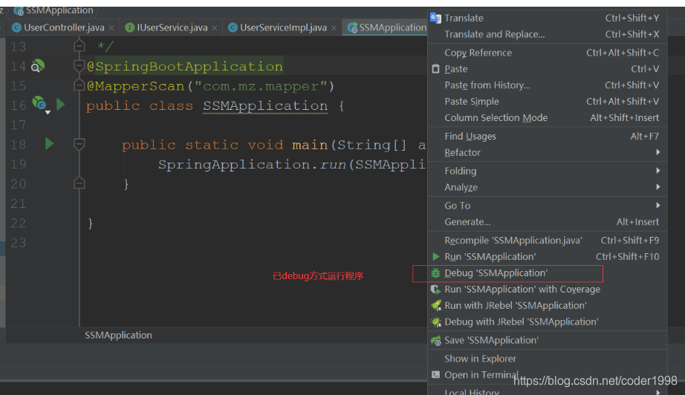Image resolution: width=685 pixels, height=395 pixels.
Task: Switch to UserController.java tab
Action: (64, 27)
